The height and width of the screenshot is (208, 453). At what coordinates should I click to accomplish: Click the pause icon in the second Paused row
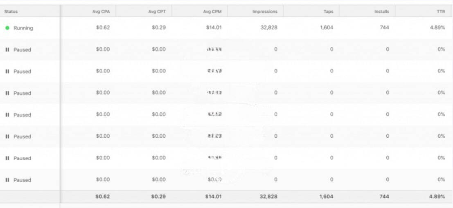click(x=7, y=72)
